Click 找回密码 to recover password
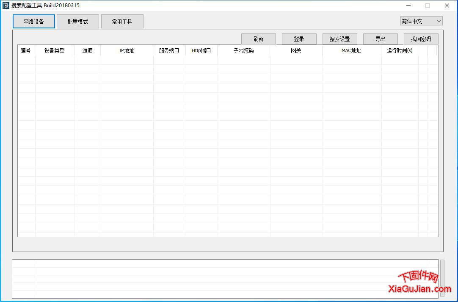The width and height of the screenshot is (458, 302). (x=421, y=38)
